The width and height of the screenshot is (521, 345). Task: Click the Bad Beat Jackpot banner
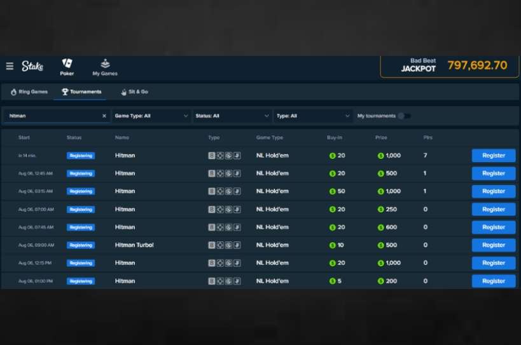point(450,66)
